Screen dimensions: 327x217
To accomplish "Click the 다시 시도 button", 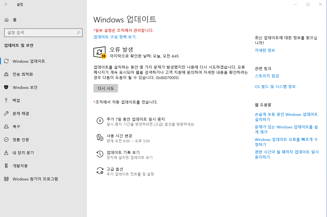I will 106,88.
